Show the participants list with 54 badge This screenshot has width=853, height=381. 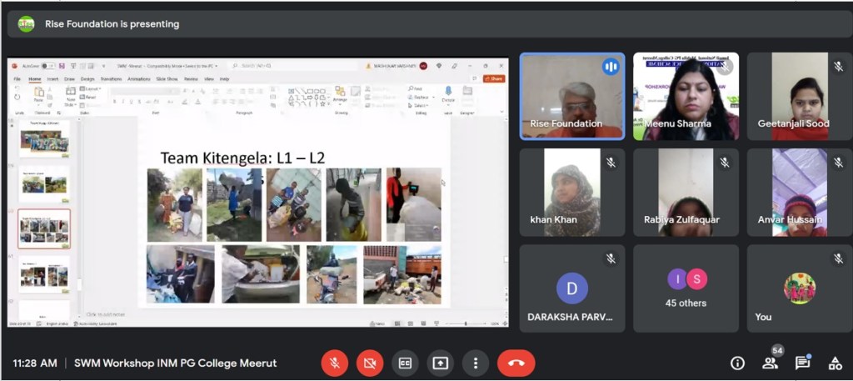coord(770,362)
